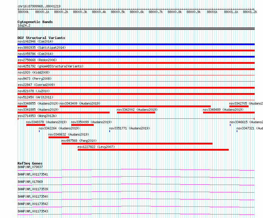
Task: Click the red bar under nsv3350099
Action: pos(82,125)
